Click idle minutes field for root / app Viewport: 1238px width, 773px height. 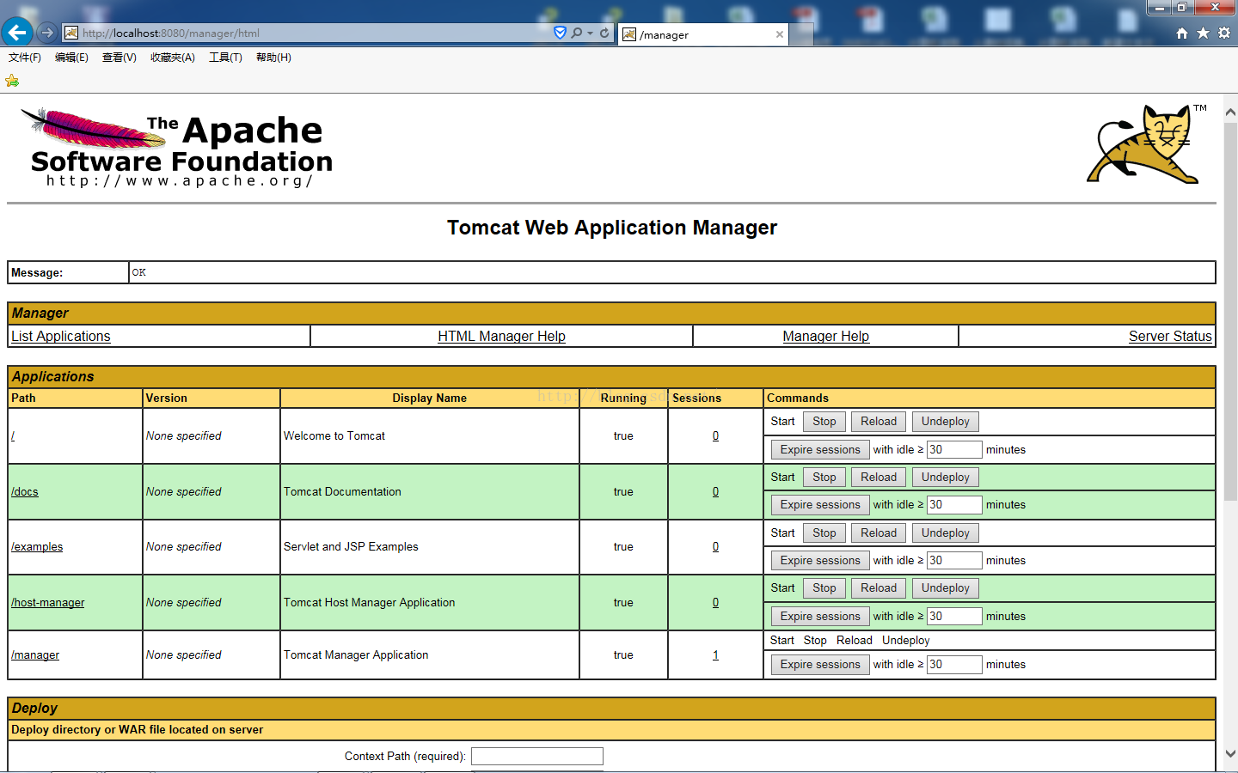[954, 450]
